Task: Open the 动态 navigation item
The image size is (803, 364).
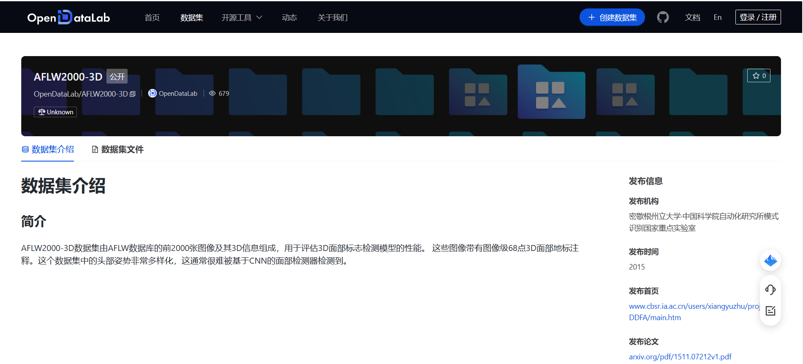Action: point(289,17)
